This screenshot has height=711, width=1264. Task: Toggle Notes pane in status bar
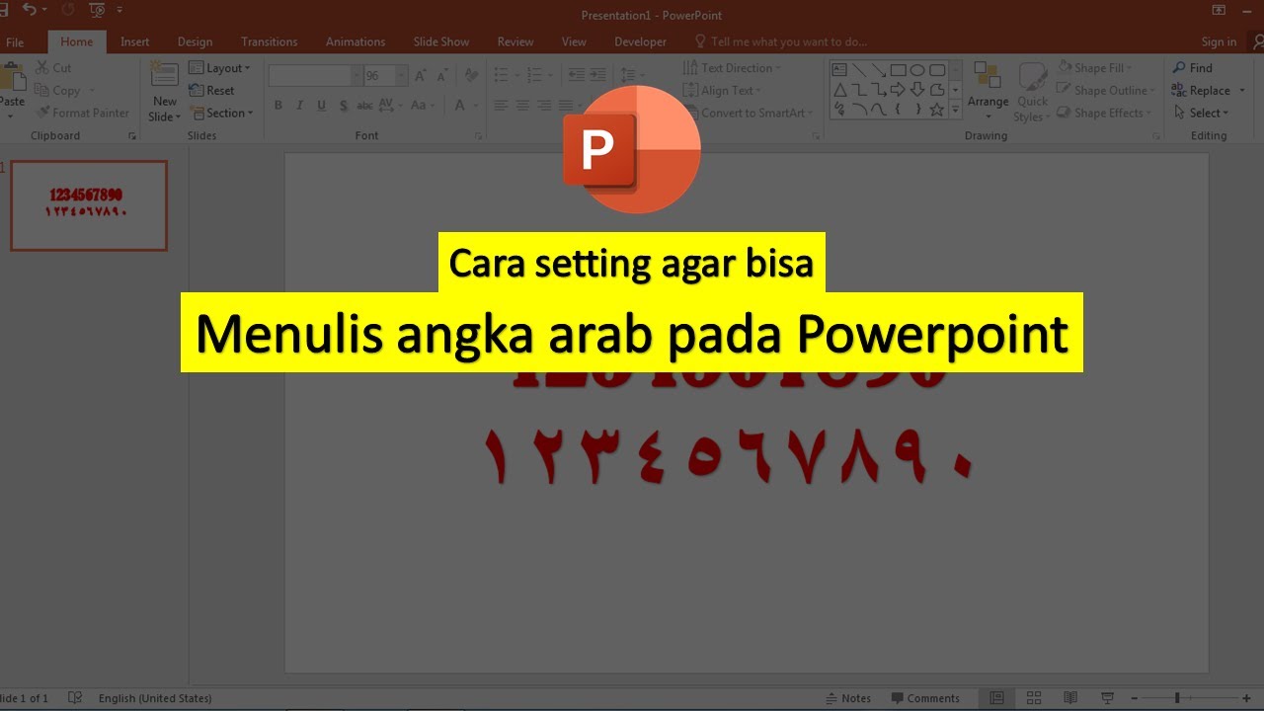(848, 698)
